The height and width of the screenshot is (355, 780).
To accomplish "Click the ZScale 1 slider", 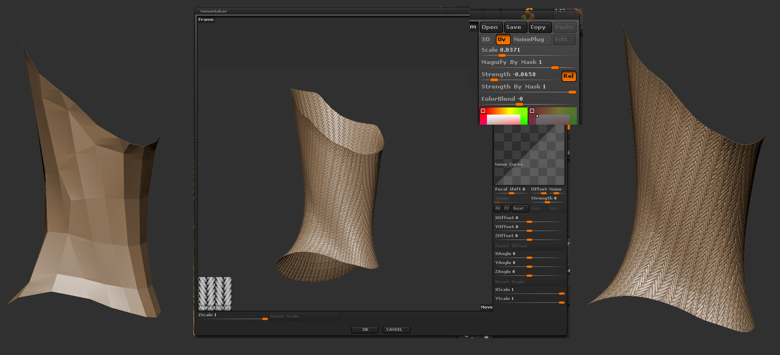I will pyautogui.click(x=233, y=316).
